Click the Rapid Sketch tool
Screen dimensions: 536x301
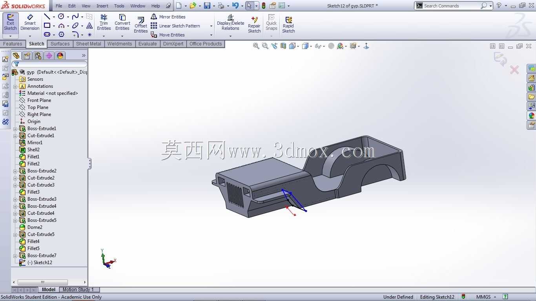(x=288, y=25)
